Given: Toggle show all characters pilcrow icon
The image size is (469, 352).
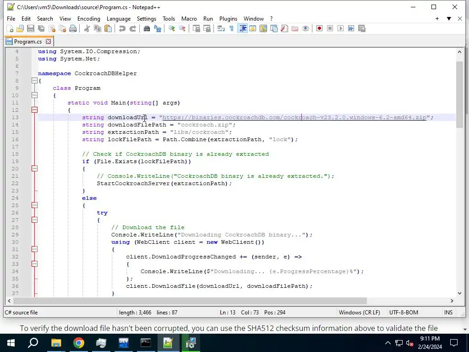Looking at the screenshot, I should (231, 28).
